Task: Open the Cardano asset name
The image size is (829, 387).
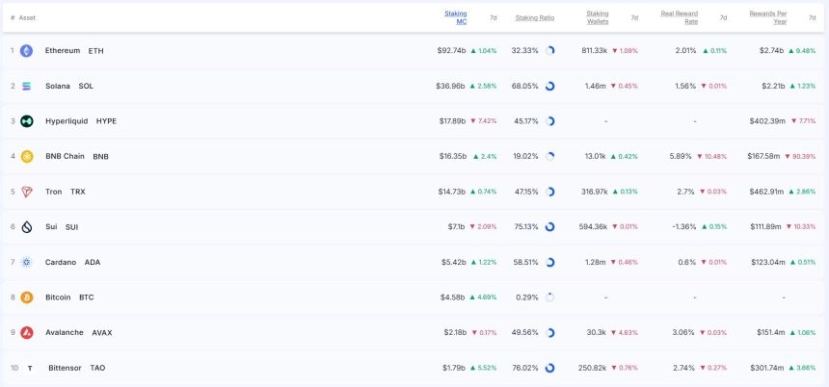Action: pyautogui.click(x=61, y=263)
